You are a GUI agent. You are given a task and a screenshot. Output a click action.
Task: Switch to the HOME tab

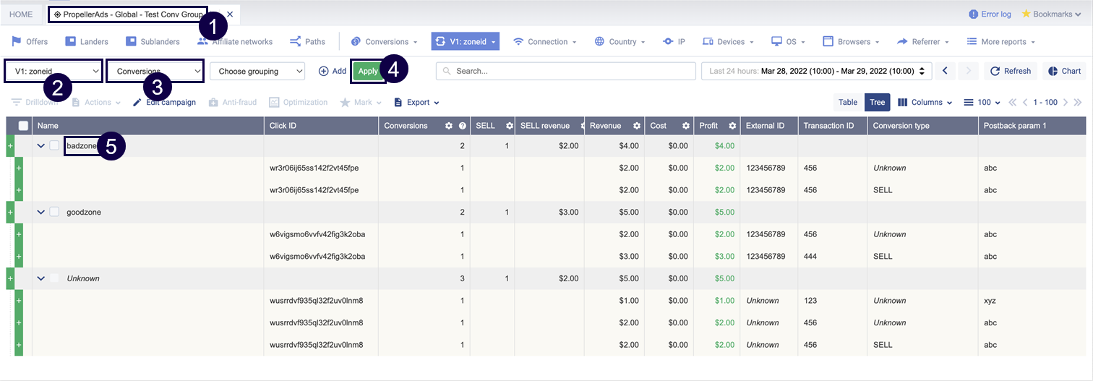tap(21, 14)
